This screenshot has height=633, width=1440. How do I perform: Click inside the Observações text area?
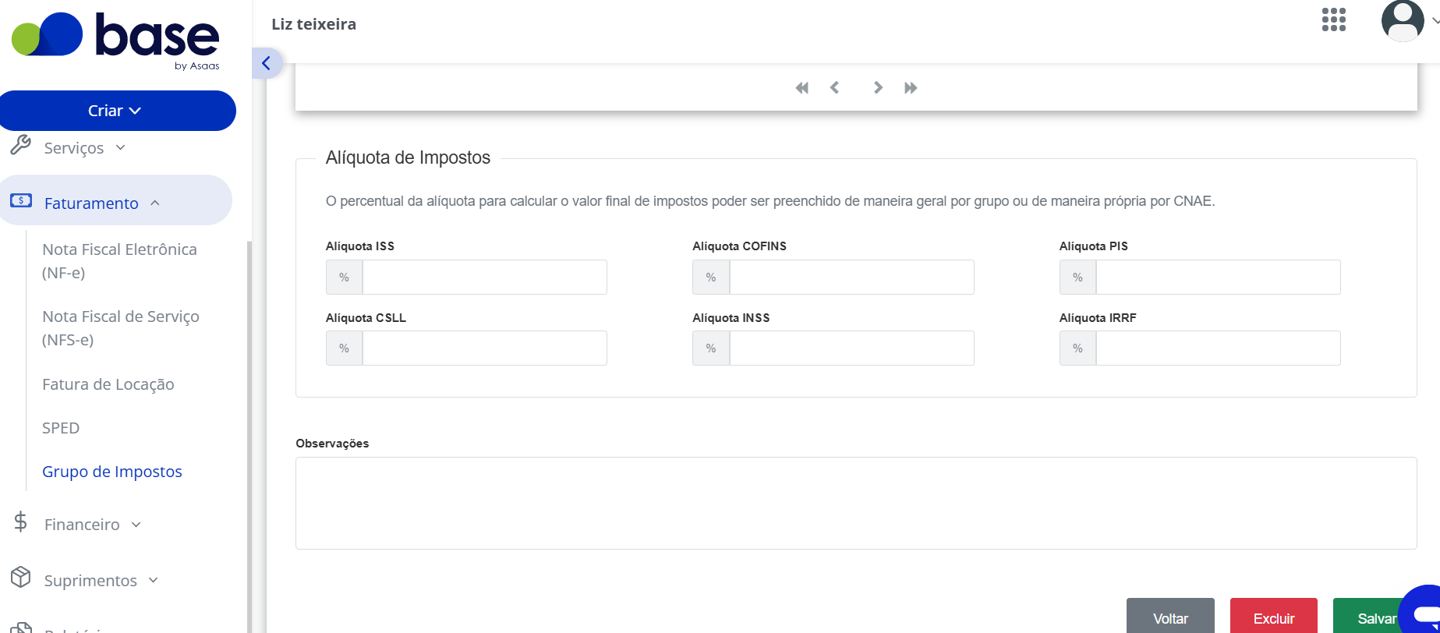click(856, 504)
